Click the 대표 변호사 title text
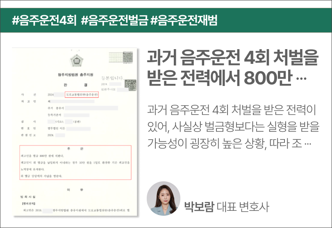The image size is (332, 228). 242,207
